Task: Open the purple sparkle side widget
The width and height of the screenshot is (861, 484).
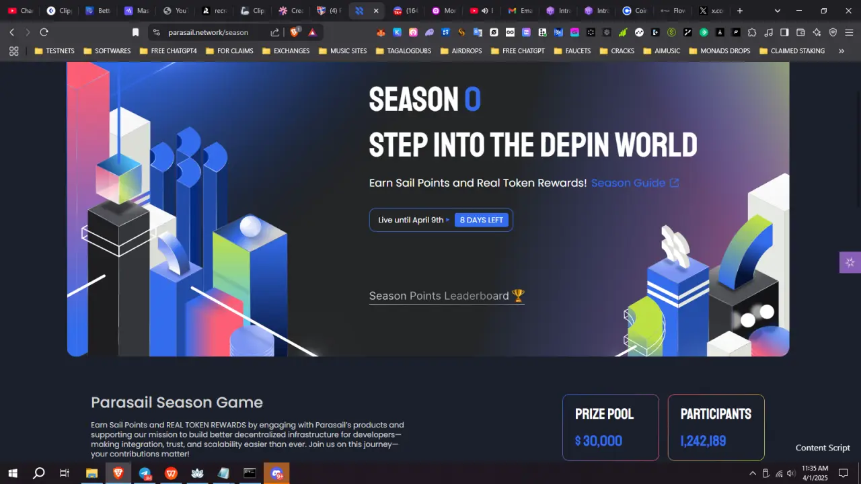Action: tap(850, 262)
